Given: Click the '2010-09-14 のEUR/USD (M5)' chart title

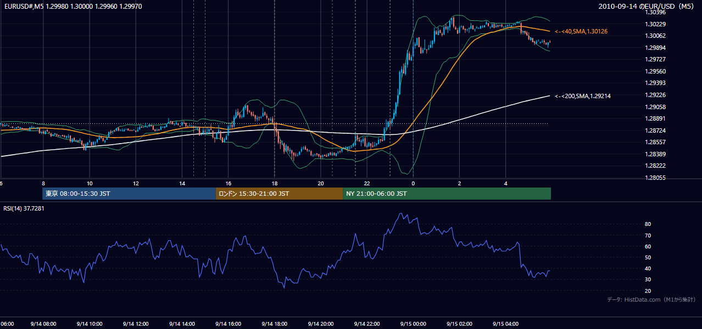Looking at the screenshot, I should click(646, 6).
